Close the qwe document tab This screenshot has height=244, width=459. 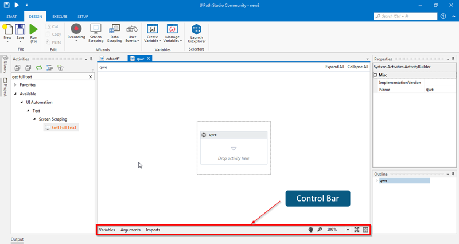(149, 59)
